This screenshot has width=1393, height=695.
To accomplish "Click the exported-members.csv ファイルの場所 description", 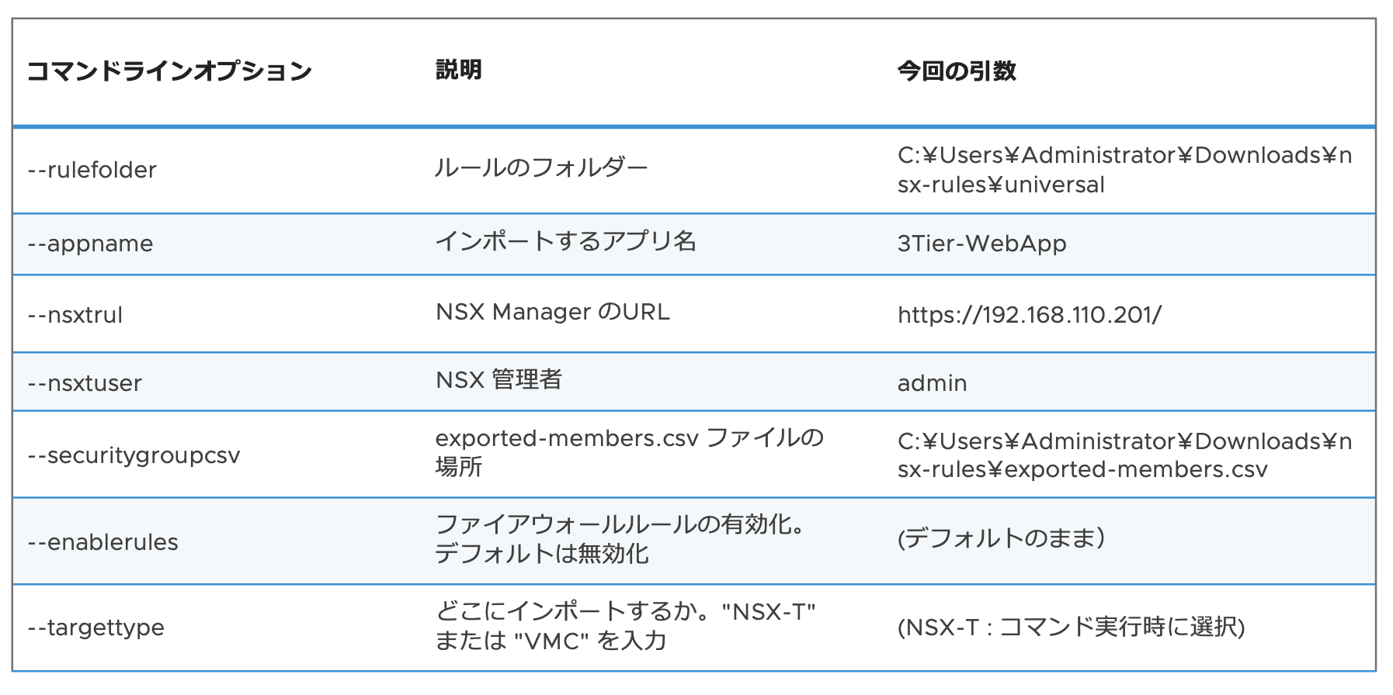I will click(629, 452).
